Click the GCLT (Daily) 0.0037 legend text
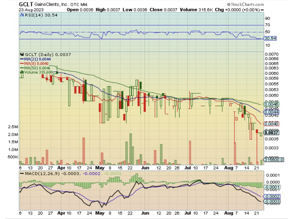The image size is (288, 219). pyautogui.click(x=48, y=55)
